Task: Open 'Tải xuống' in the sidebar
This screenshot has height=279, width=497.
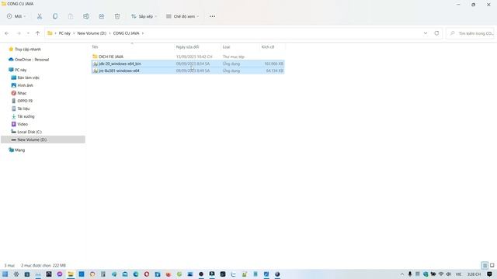Action: click(26, 116)
